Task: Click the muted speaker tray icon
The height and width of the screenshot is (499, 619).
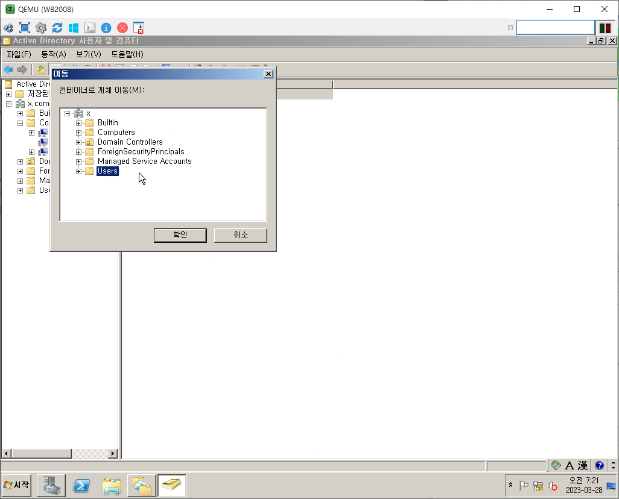Action: pos(553,486)
